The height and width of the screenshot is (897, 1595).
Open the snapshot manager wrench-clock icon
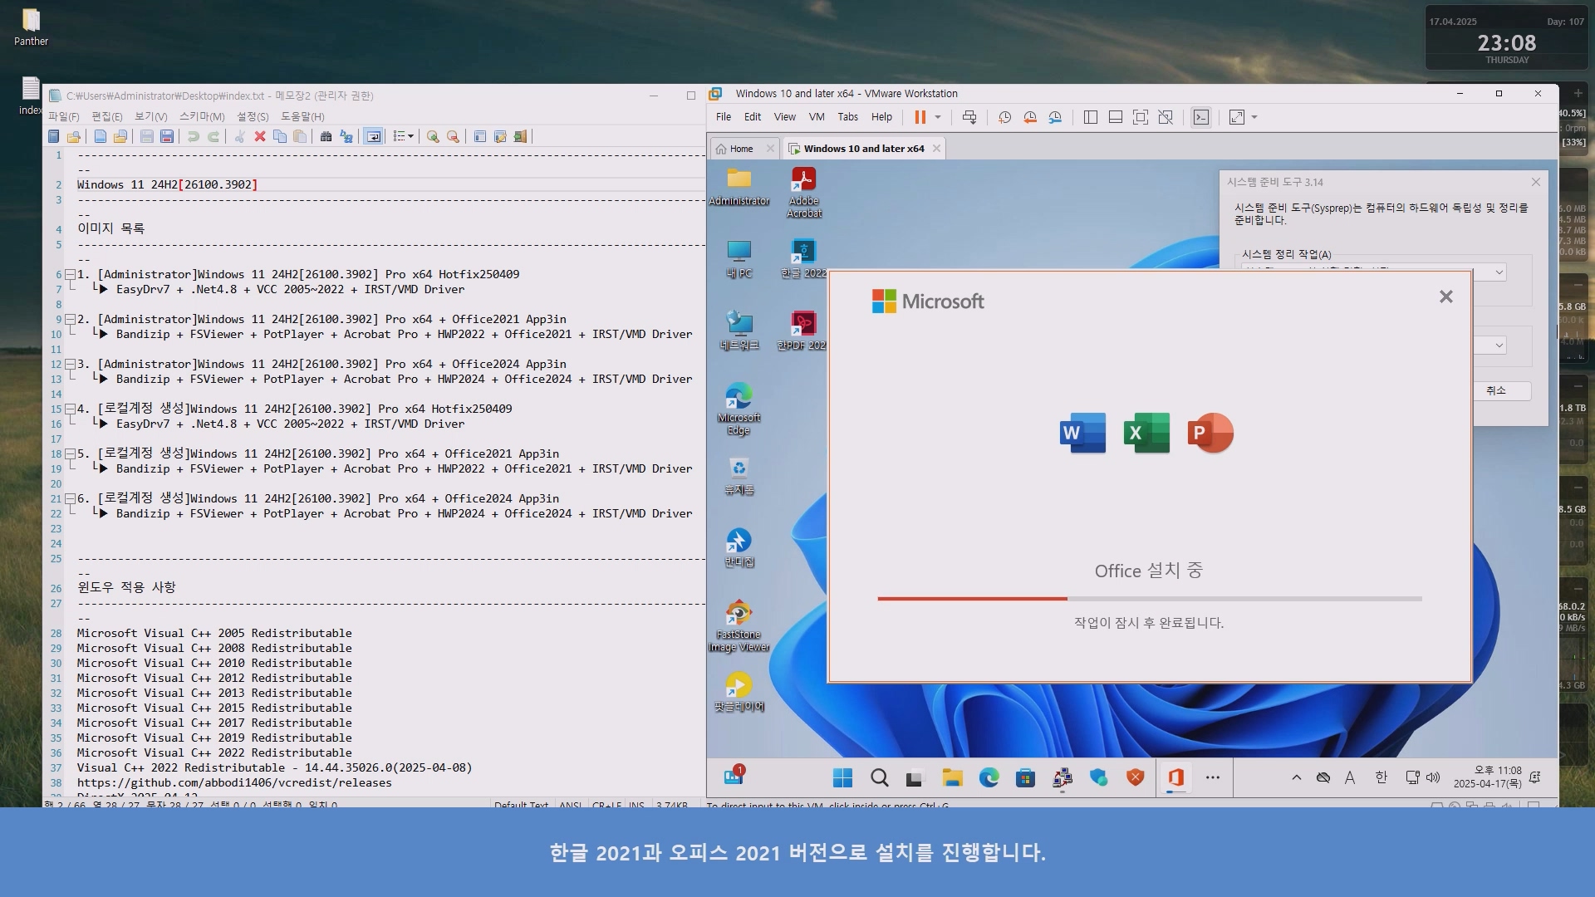point(1055,117)
